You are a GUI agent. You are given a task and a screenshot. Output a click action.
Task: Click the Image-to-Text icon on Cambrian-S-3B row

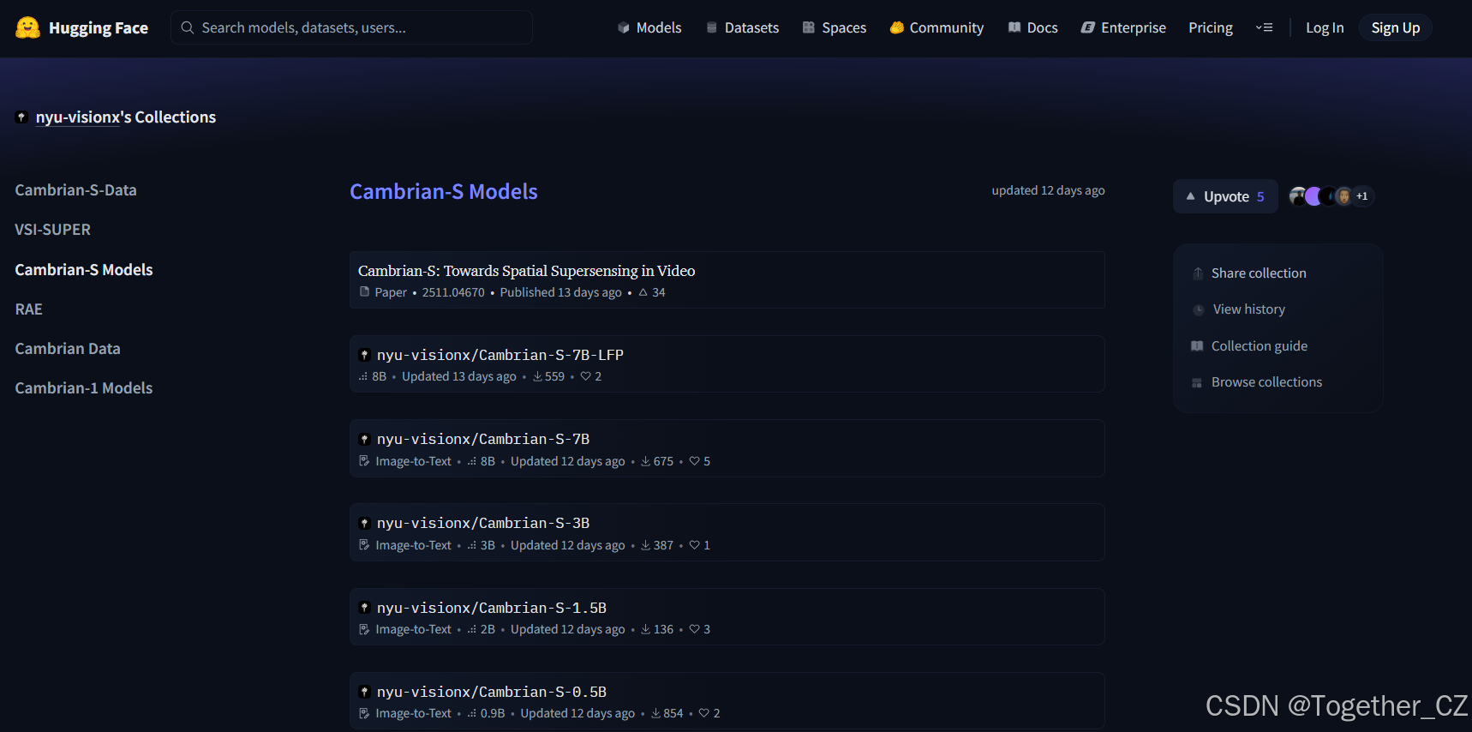click(x=365, y=545)
